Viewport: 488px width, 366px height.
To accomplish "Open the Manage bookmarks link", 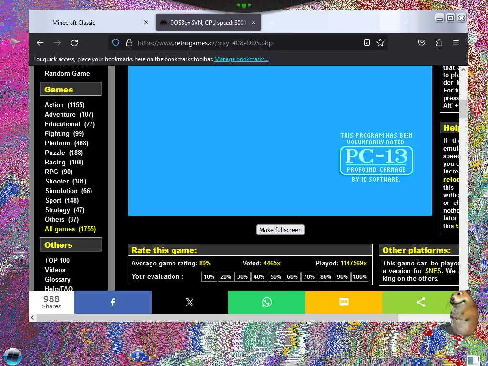I will [241, 59].
